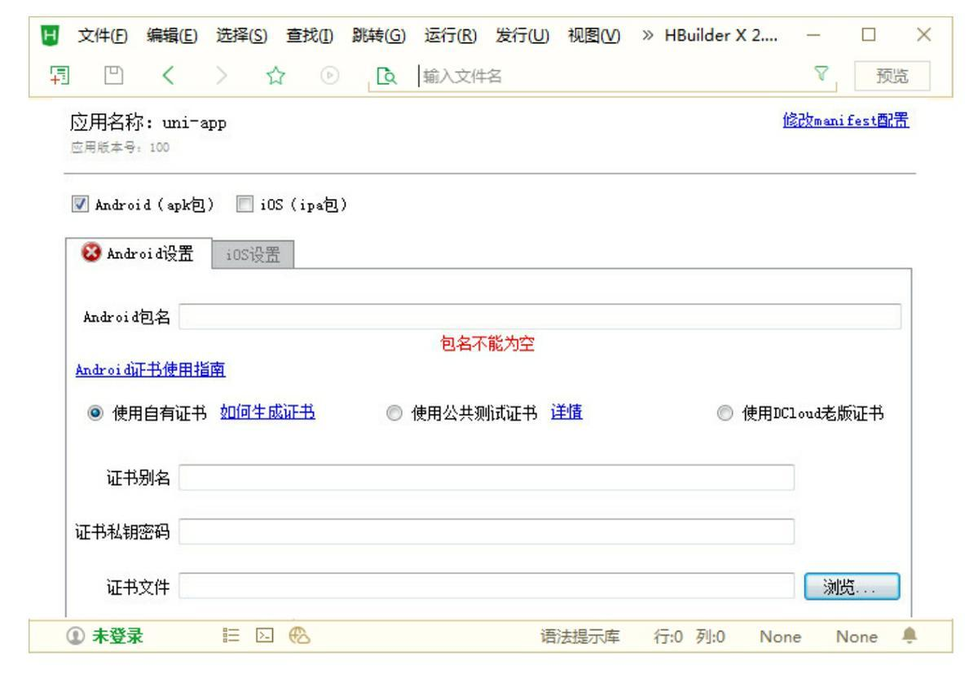Select 使用DCloud老版证书 radio option

[x=725, y=413]
